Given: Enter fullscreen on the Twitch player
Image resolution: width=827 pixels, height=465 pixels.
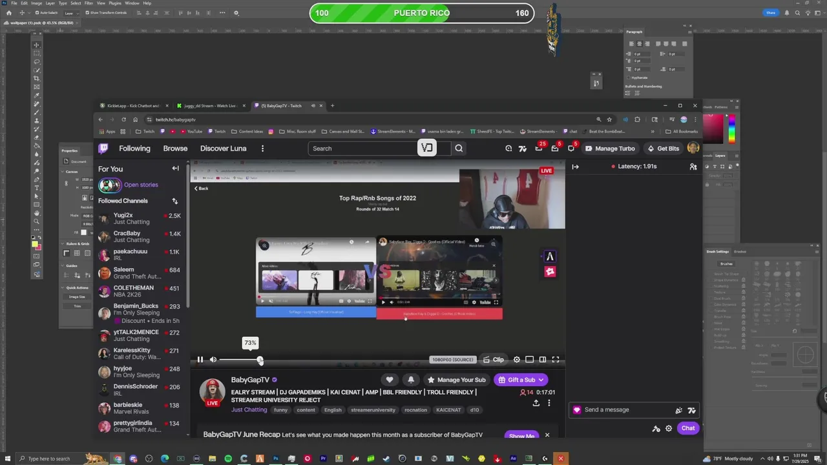Looking at the screenshot, I should (555, 360).
